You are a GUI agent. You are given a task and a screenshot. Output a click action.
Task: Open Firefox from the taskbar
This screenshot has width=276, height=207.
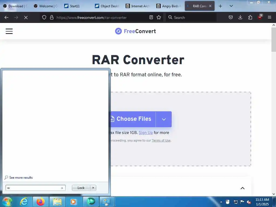40,202
